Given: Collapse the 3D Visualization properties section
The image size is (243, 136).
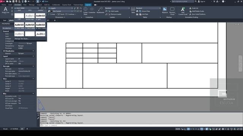Looking at the screenshot, I should tap(33, 51).
